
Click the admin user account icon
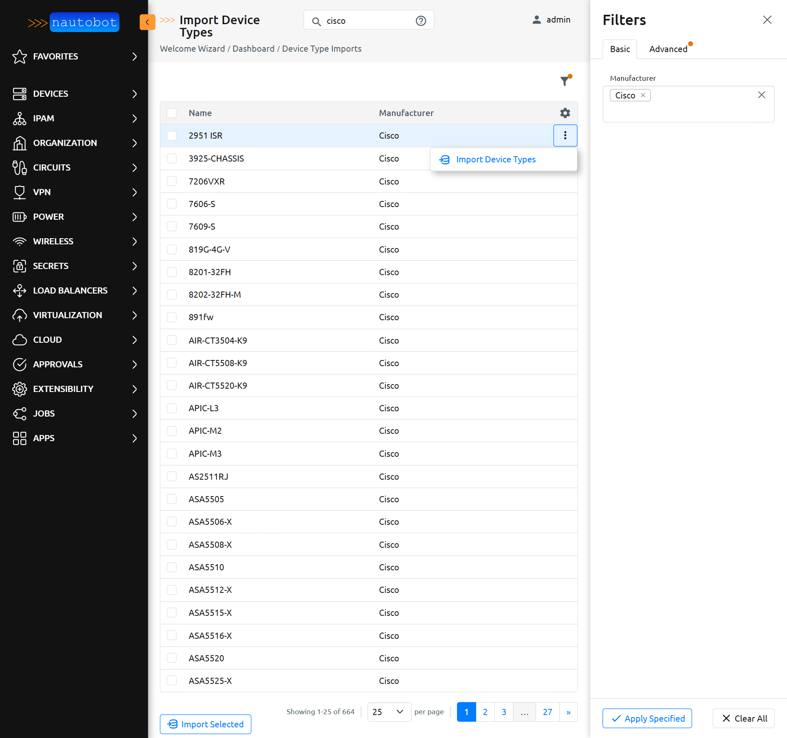pos(536,20)
